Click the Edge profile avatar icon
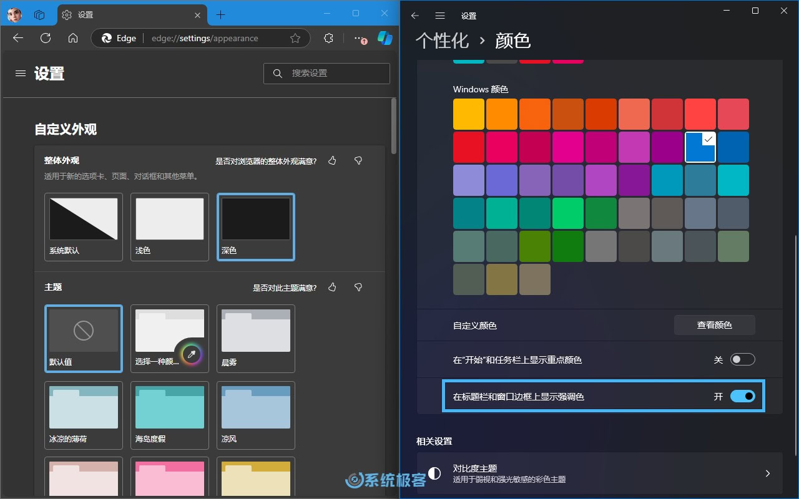Viewport: 799px width, 499px height. 14,14
